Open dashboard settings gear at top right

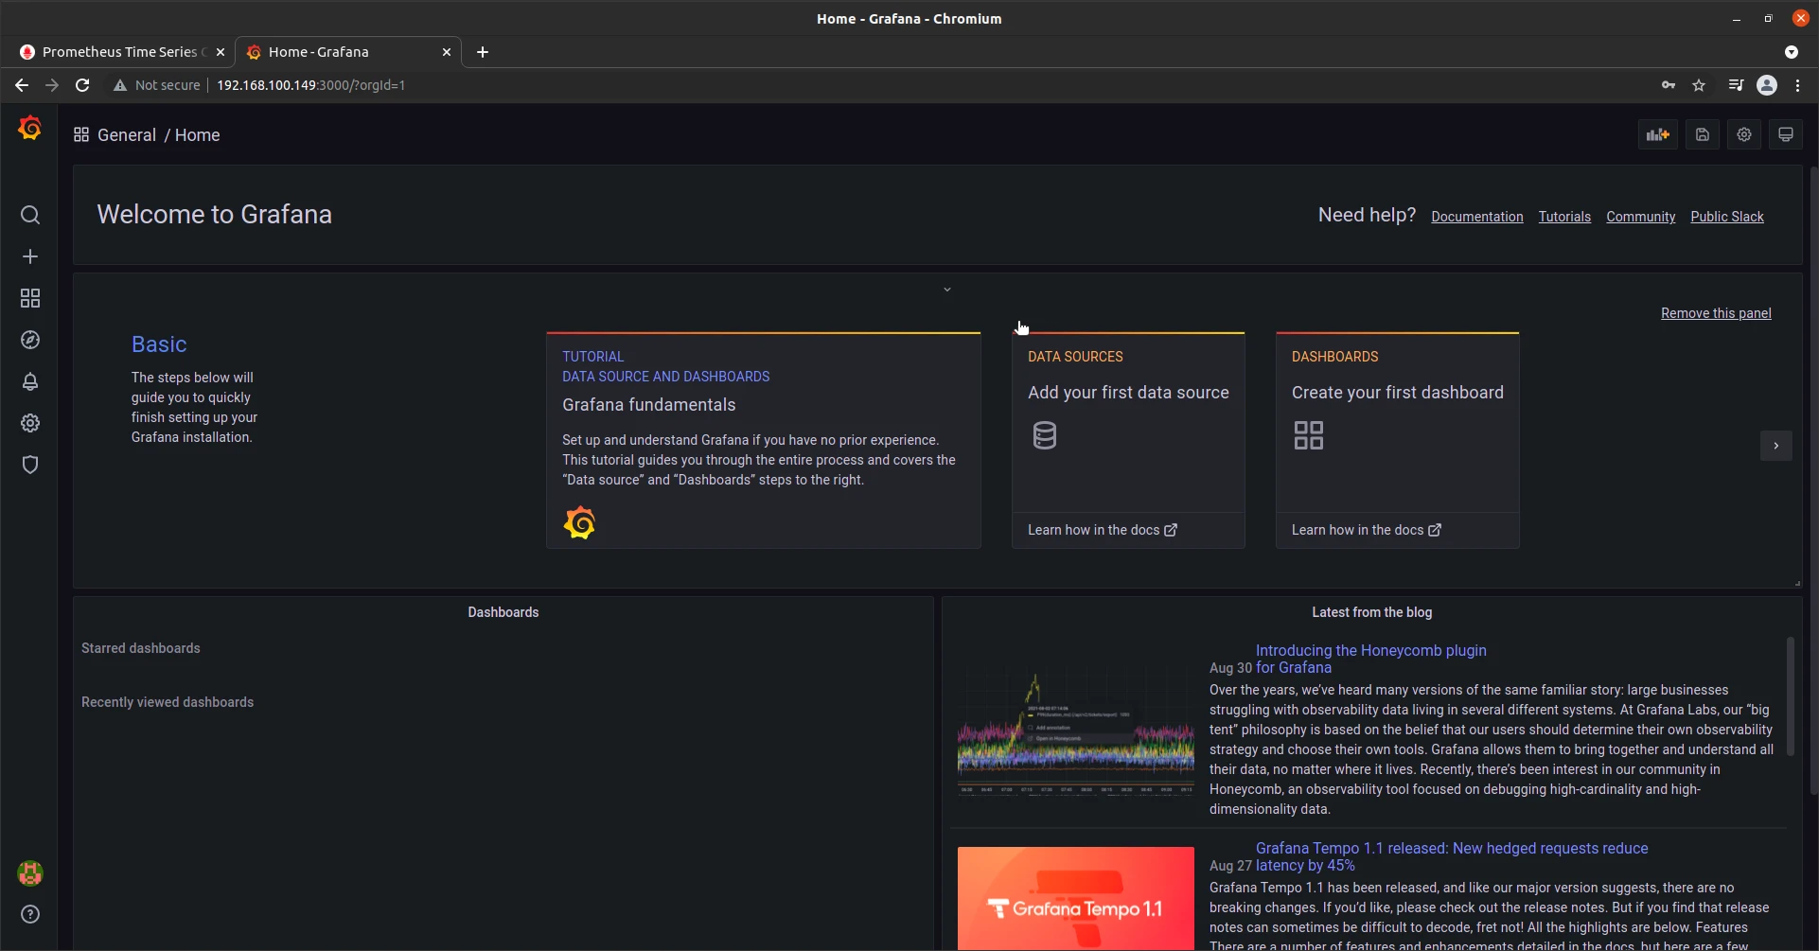pos(1743,134)
